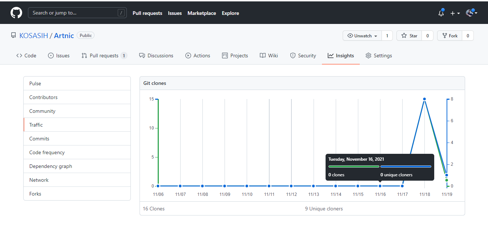
Task: Open Forks in Insights sidebar
Action: [77, 194]
